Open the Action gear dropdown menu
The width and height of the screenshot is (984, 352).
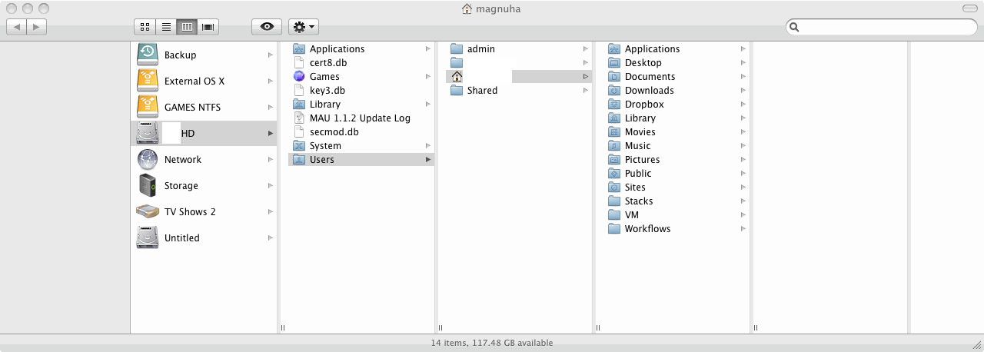click(304, 27)
